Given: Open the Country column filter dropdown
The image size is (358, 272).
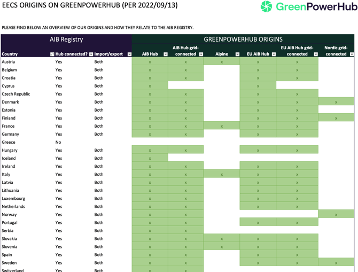Looking at the screenshot, I should pyautogui.click(x=52, y=55).
